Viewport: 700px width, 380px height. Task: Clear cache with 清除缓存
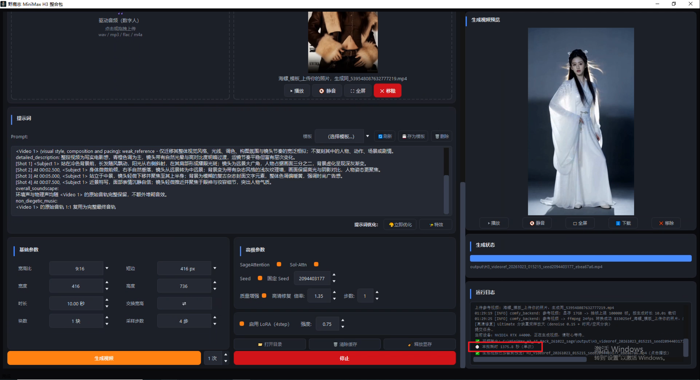click(x=345, y=344)
